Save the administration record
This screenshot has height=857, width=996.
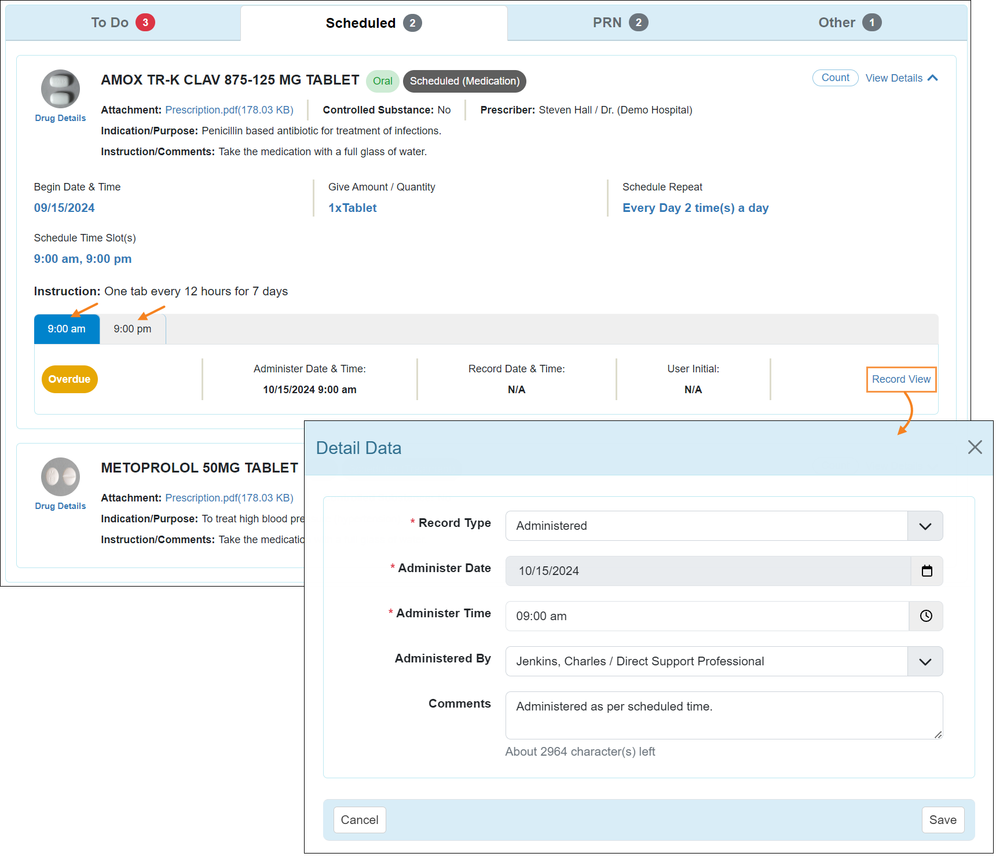click(x=942, y=820)
